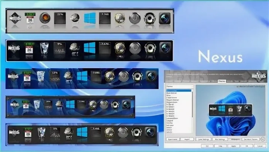Viewport: 269px width, 152px height.
Task: Switch to the Themes tab in the Nexus dialog
Action: click(222, 81)
